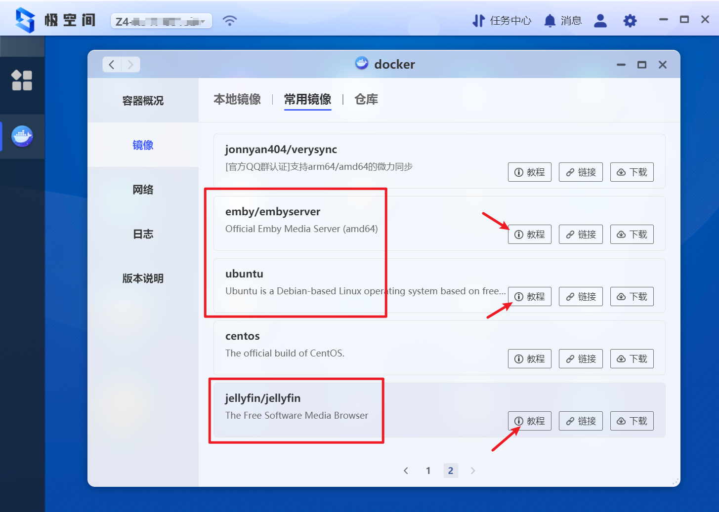Switch to the 仓库 tab
Viewport: 719px width, 512px height.
(x=366, y=99)
